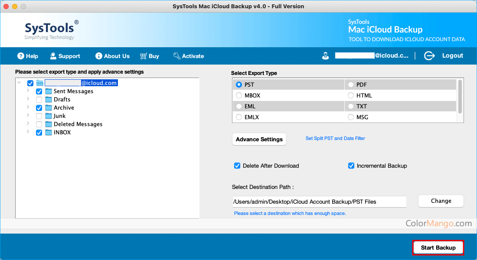
Task: Click the Drafts folder icon
Action: tap(49, 99)
